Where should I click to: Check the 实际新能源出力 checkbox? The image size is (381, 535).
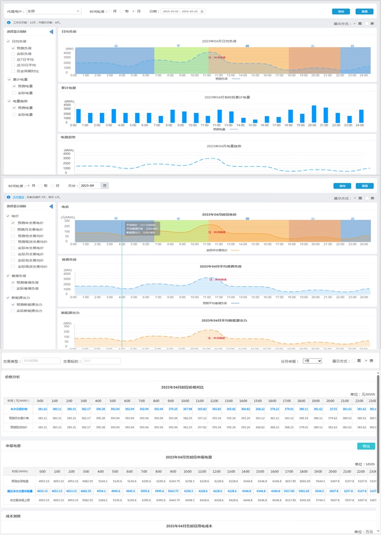[x=13, y=310]
